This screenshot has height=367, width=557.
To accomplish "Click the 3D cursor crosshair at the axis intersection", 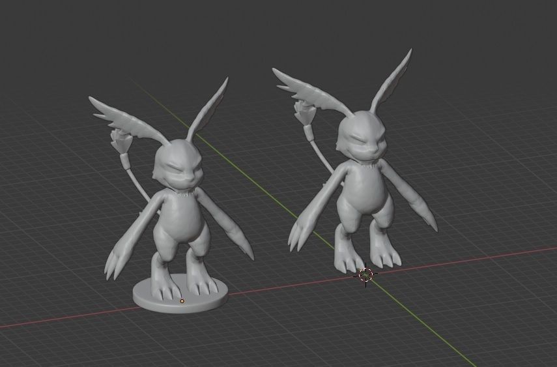I will [366, 274].
